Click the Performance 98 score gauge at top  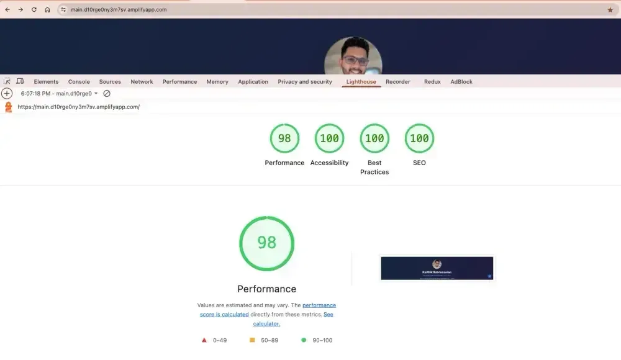tap(284, 138)
